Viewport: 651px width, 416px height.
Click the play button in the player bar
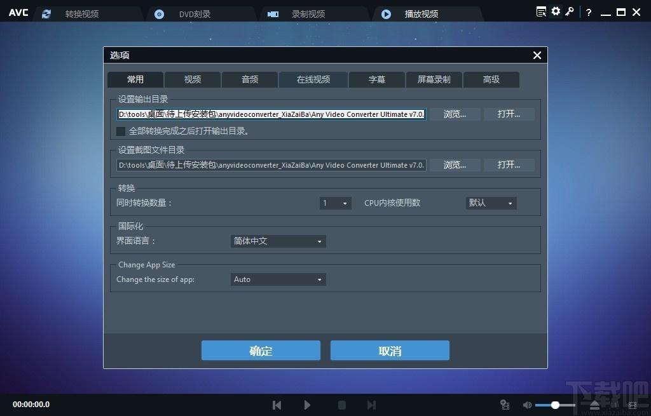[x=307, y=405]
